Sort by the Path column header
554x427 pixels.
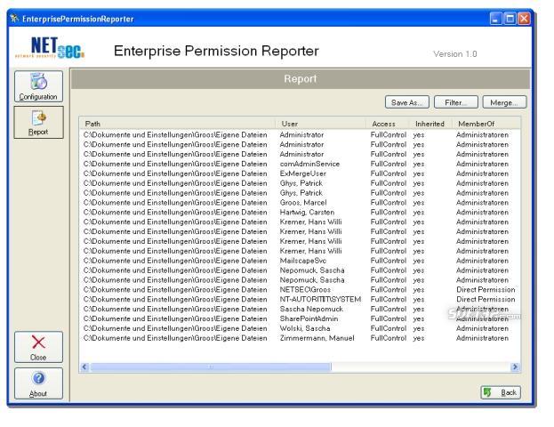[x=178, y=124]
